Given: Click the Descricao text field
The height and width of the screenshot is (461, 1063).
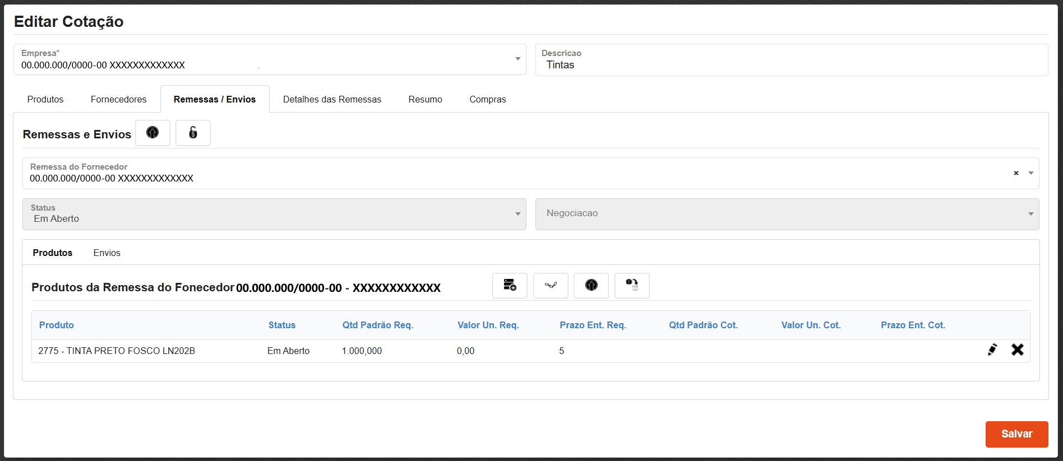Looking at the screenshot, I should coord(791,65).
